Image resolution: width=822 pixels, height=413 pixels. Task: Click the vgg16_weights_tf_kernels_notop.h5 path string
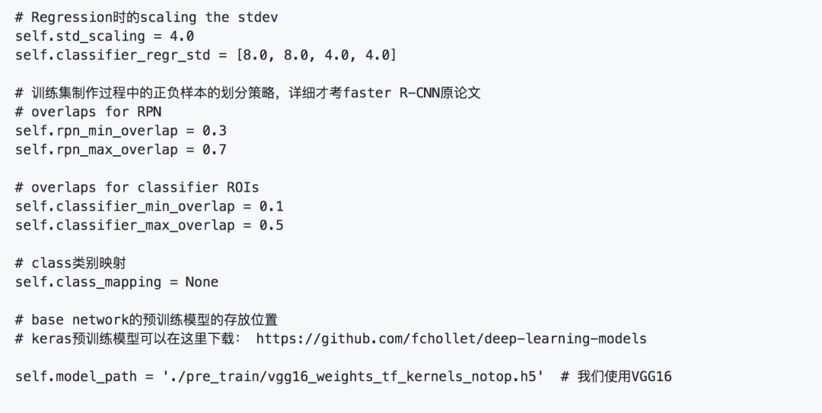[353, 376]
